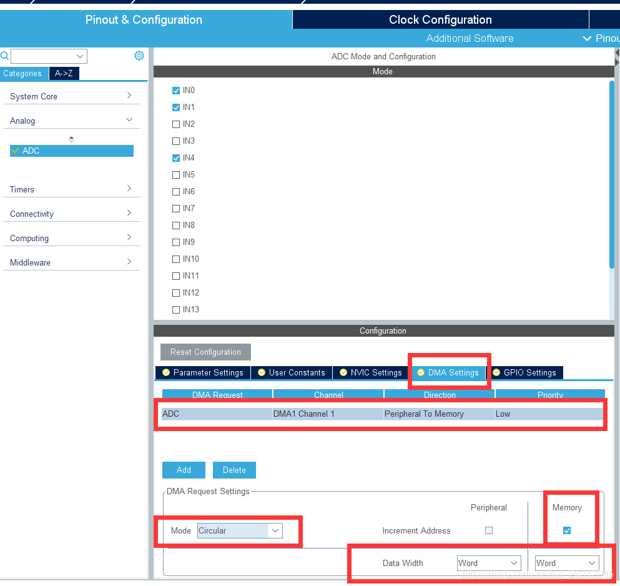Open User Constants tab
620x586 pixels.
pyautogui.click(x=292, y=373)
